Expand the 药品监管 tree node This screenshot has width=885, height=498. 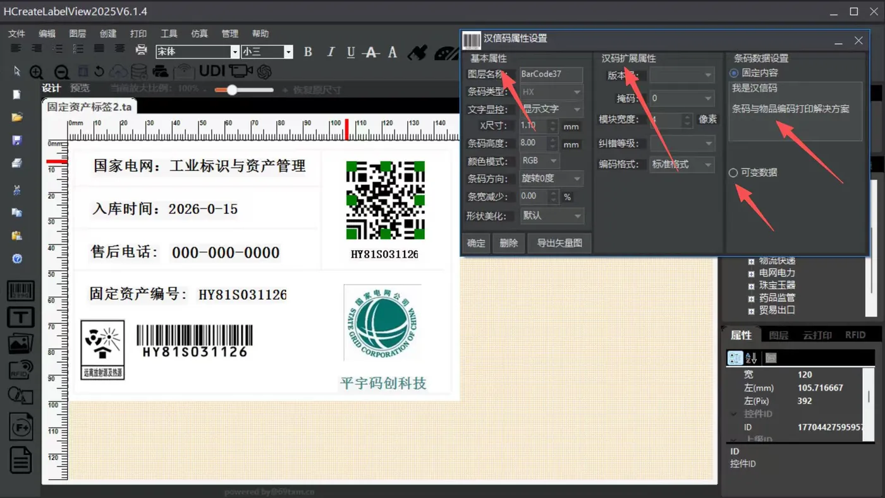[751, 298]
